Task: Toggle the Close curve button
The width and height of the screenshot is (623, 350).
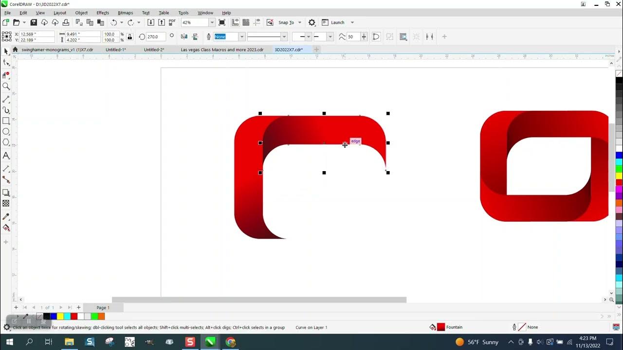Action: click(x=376, y=36)
